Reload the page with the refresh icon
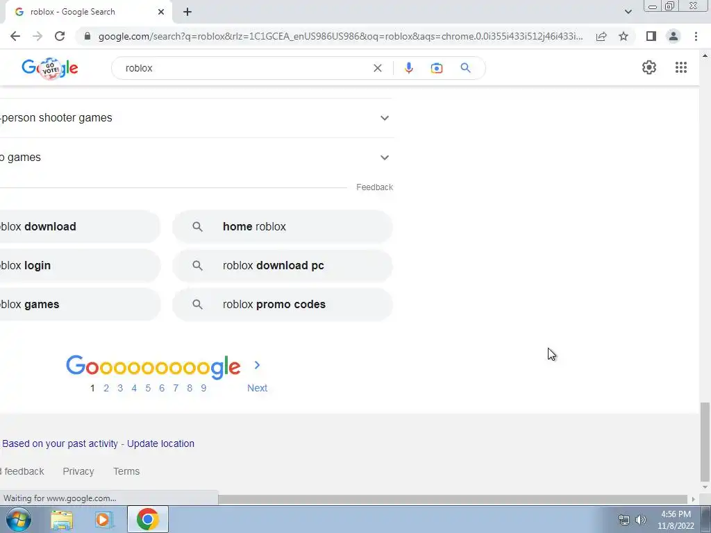Image resolution: width=711 pixels, height=533 pixels. coord(60,36)
